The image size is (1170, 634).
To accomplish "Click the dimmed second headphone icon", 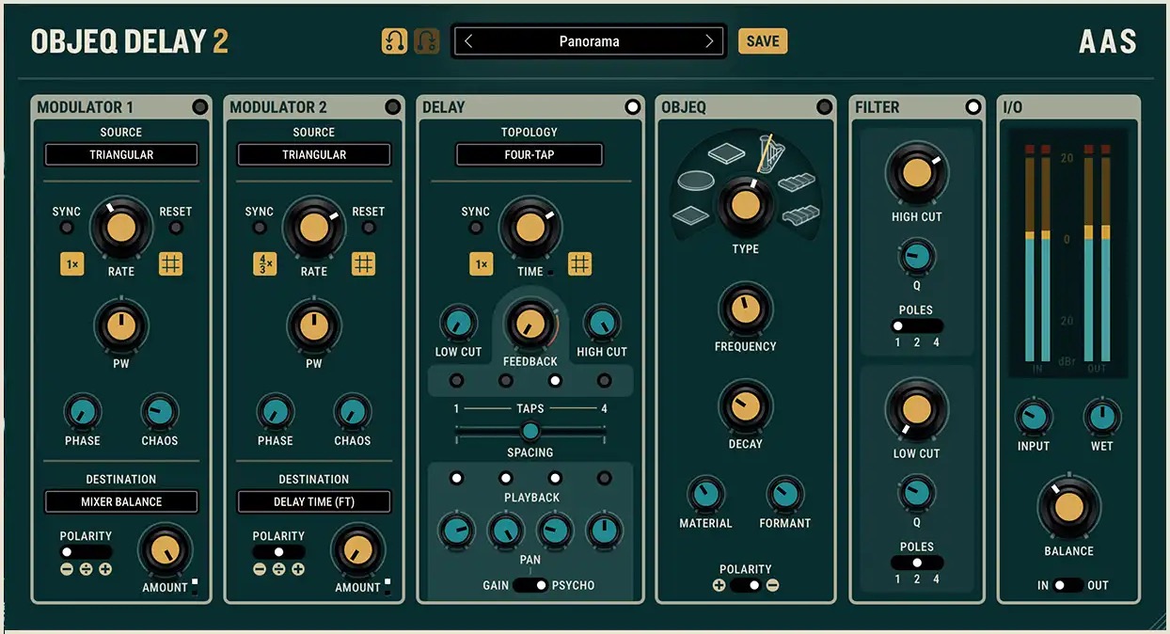I will (426, 41).
